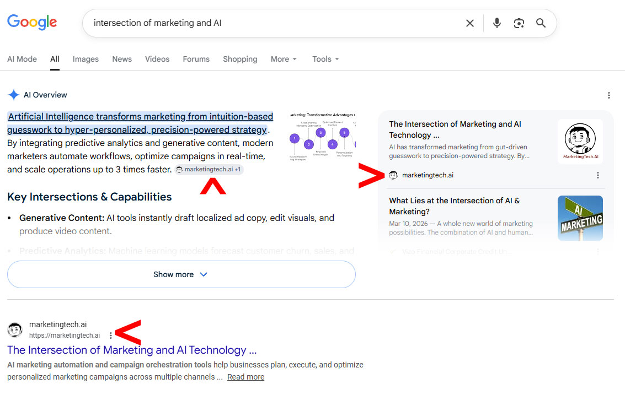The width and height of the screenshot is (625, 395).
Task: Open the Images tab
Action: click(86, 59)
